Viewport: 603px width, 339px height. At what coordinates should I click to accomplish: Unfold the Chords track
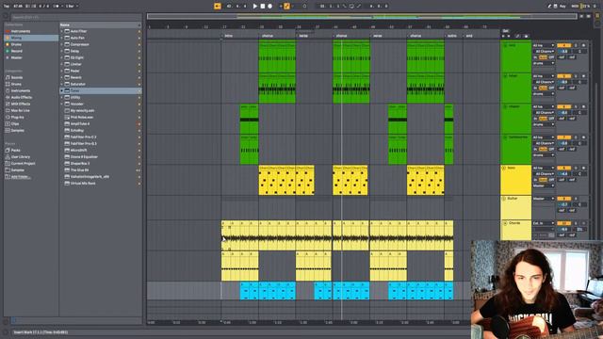click(x=505, y=223)
